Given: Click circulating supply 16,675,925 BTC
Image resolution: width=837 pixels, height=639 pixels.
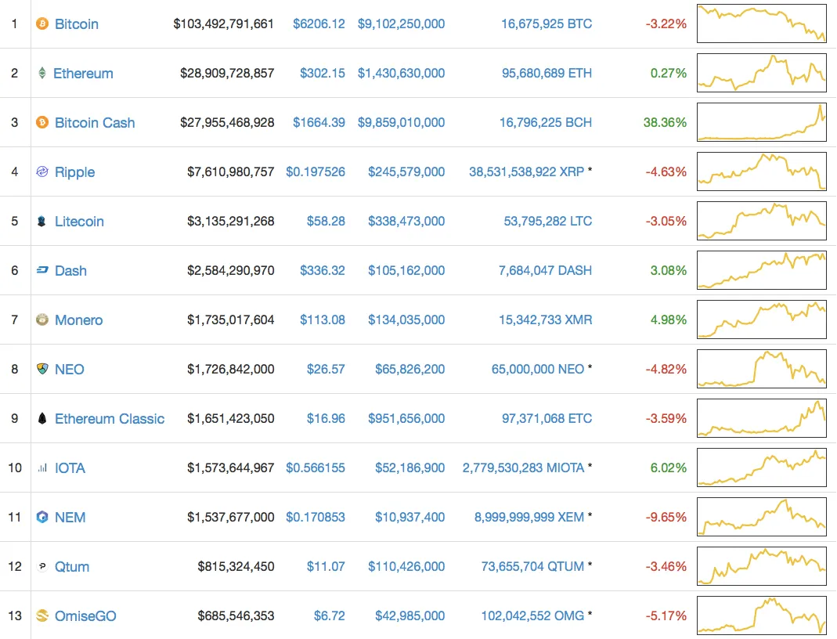Looking at the screenshot, I should (547, 23).
